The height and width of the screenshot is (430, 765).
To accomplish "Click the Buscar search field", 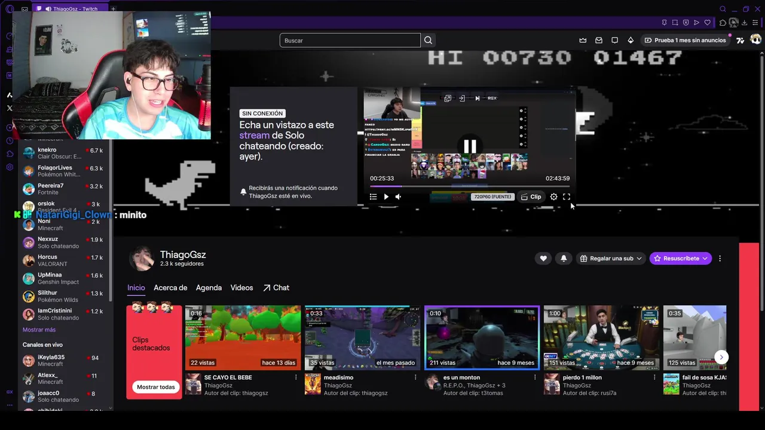I will tap(350, 40).
